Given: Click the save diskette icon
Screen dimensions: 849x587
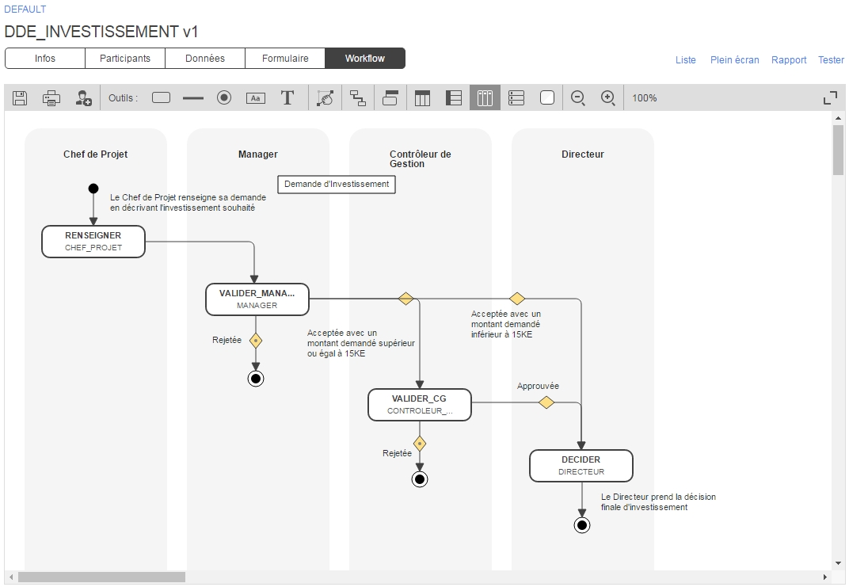Looking at the screenshot, I should pos(20,98).
